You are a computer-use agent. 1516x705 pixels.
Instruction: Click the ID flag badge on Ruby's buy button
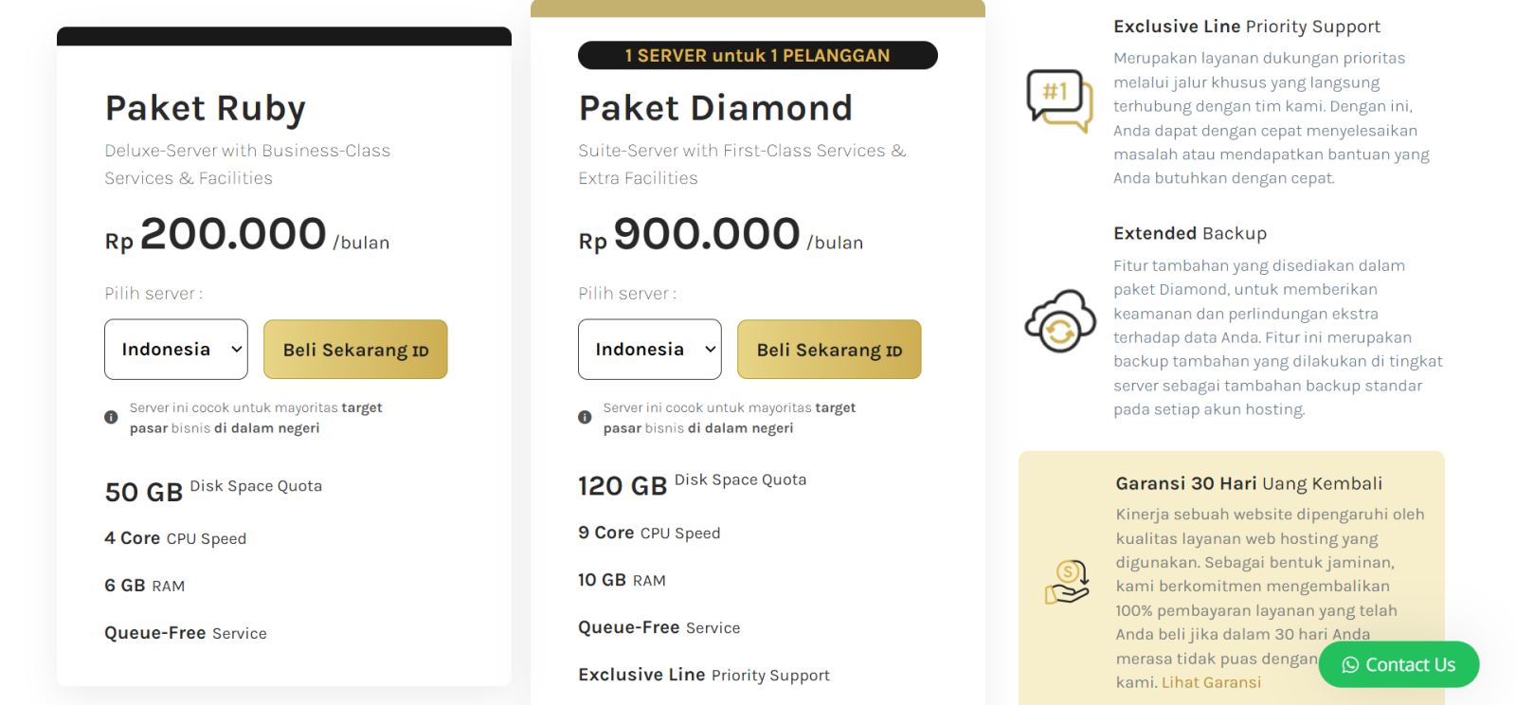tap(421, 351)
